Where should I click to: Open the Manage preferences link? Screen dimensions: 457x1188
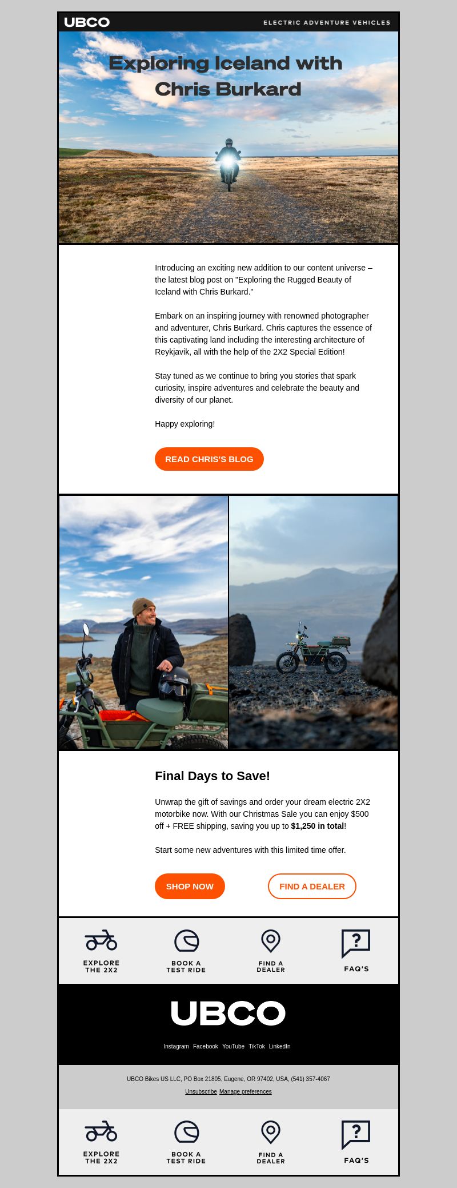[246, 1091]
